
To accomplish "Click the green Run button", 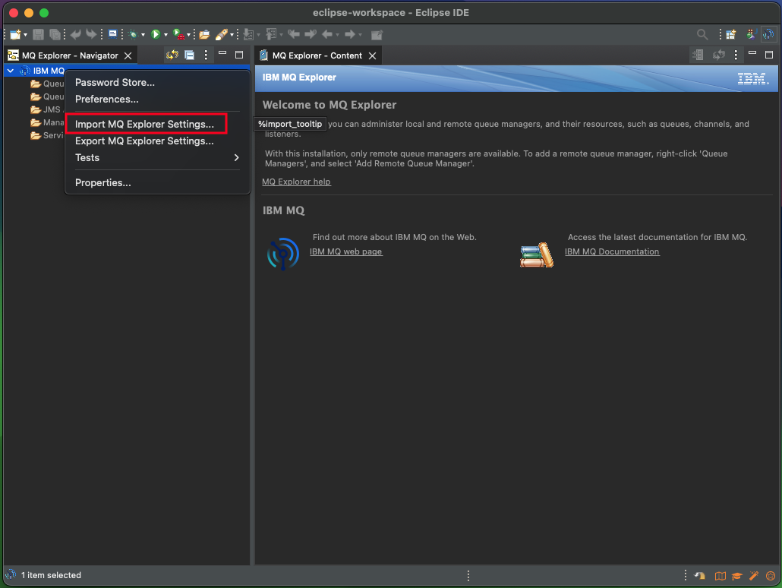I will [x=156, y=34].
